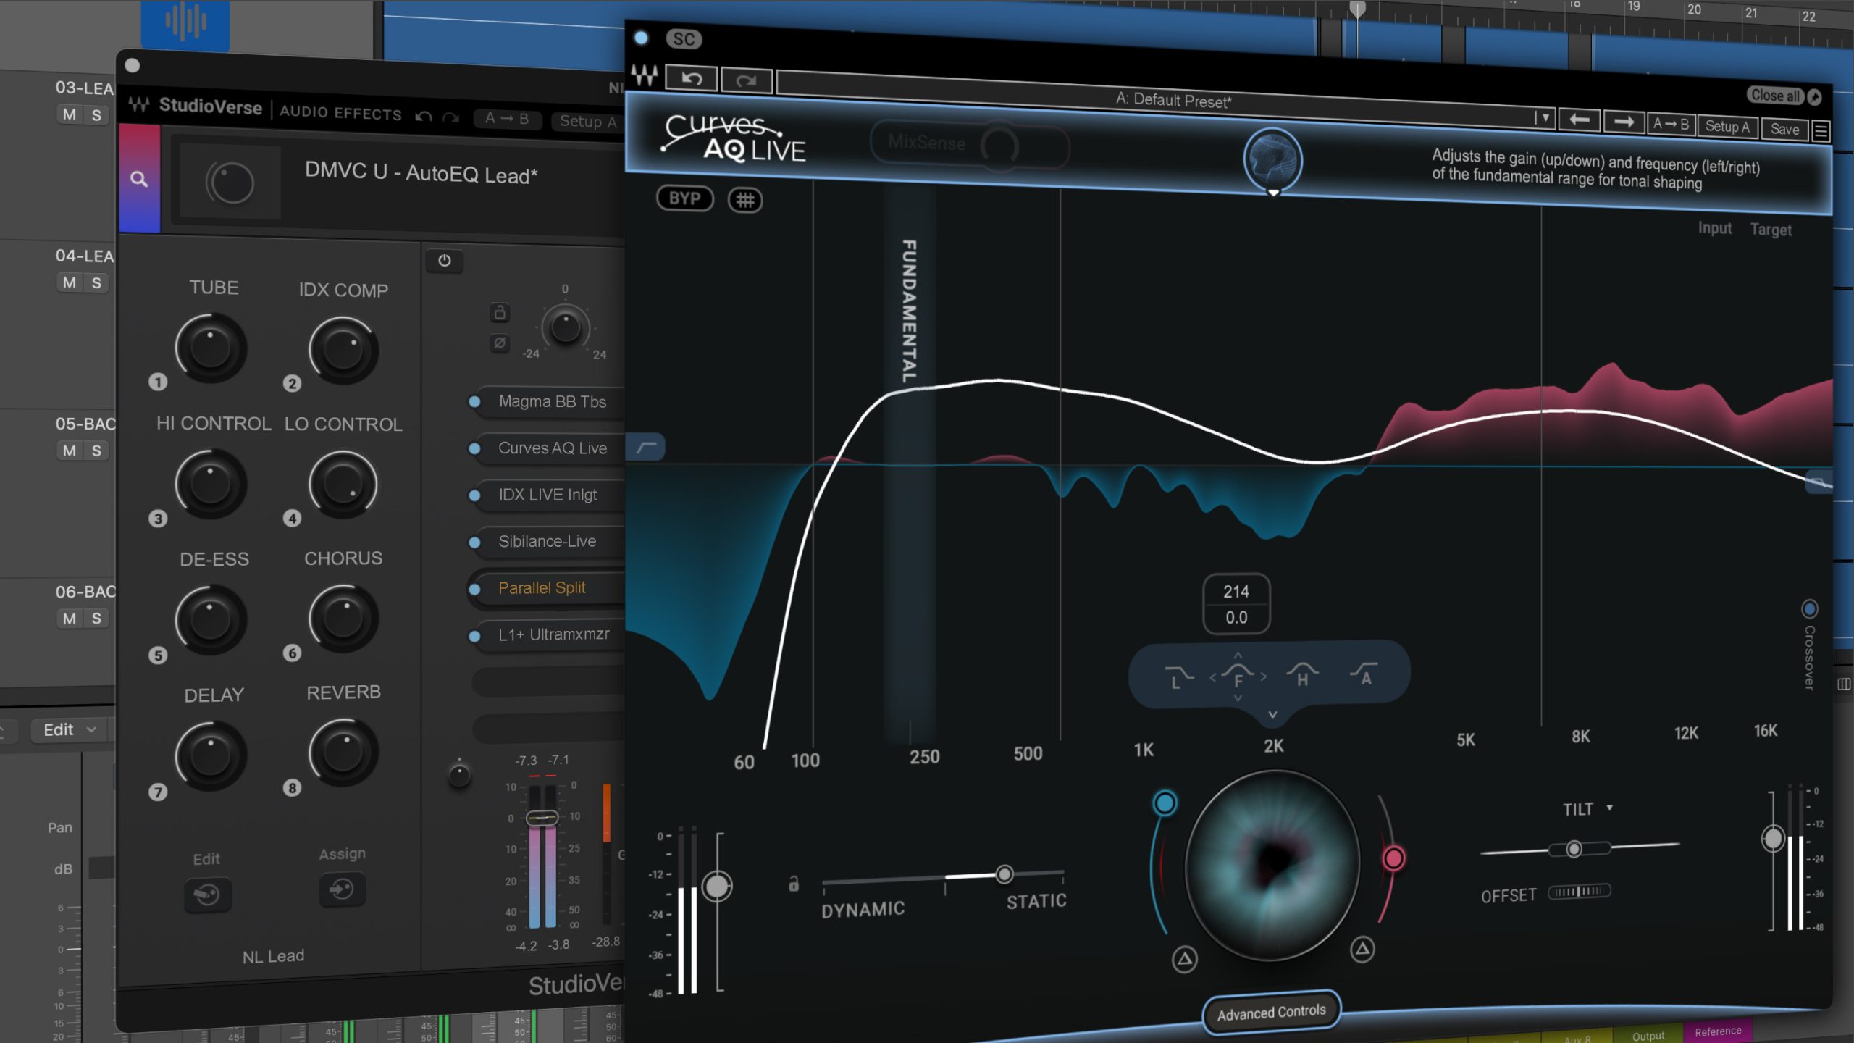Click the 0.0 gain value field
1854x1043 pixels.
[x=1236, y=618]
